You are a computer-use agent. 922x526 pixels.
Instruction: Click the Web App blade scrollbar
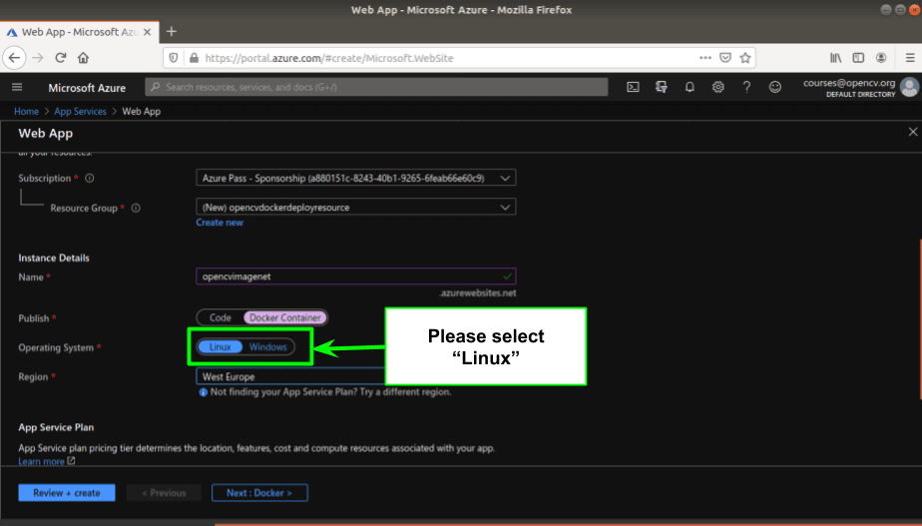920,319
